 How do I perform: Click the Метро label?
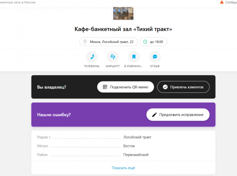(x=43, y=146)
